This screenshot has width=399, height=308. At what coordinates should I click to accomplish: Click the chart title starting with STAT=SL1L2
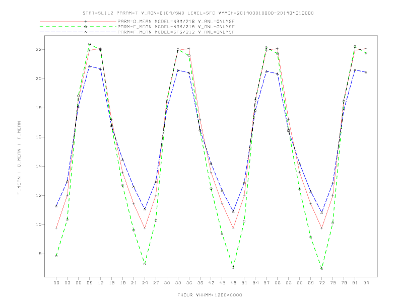(198, 13)
